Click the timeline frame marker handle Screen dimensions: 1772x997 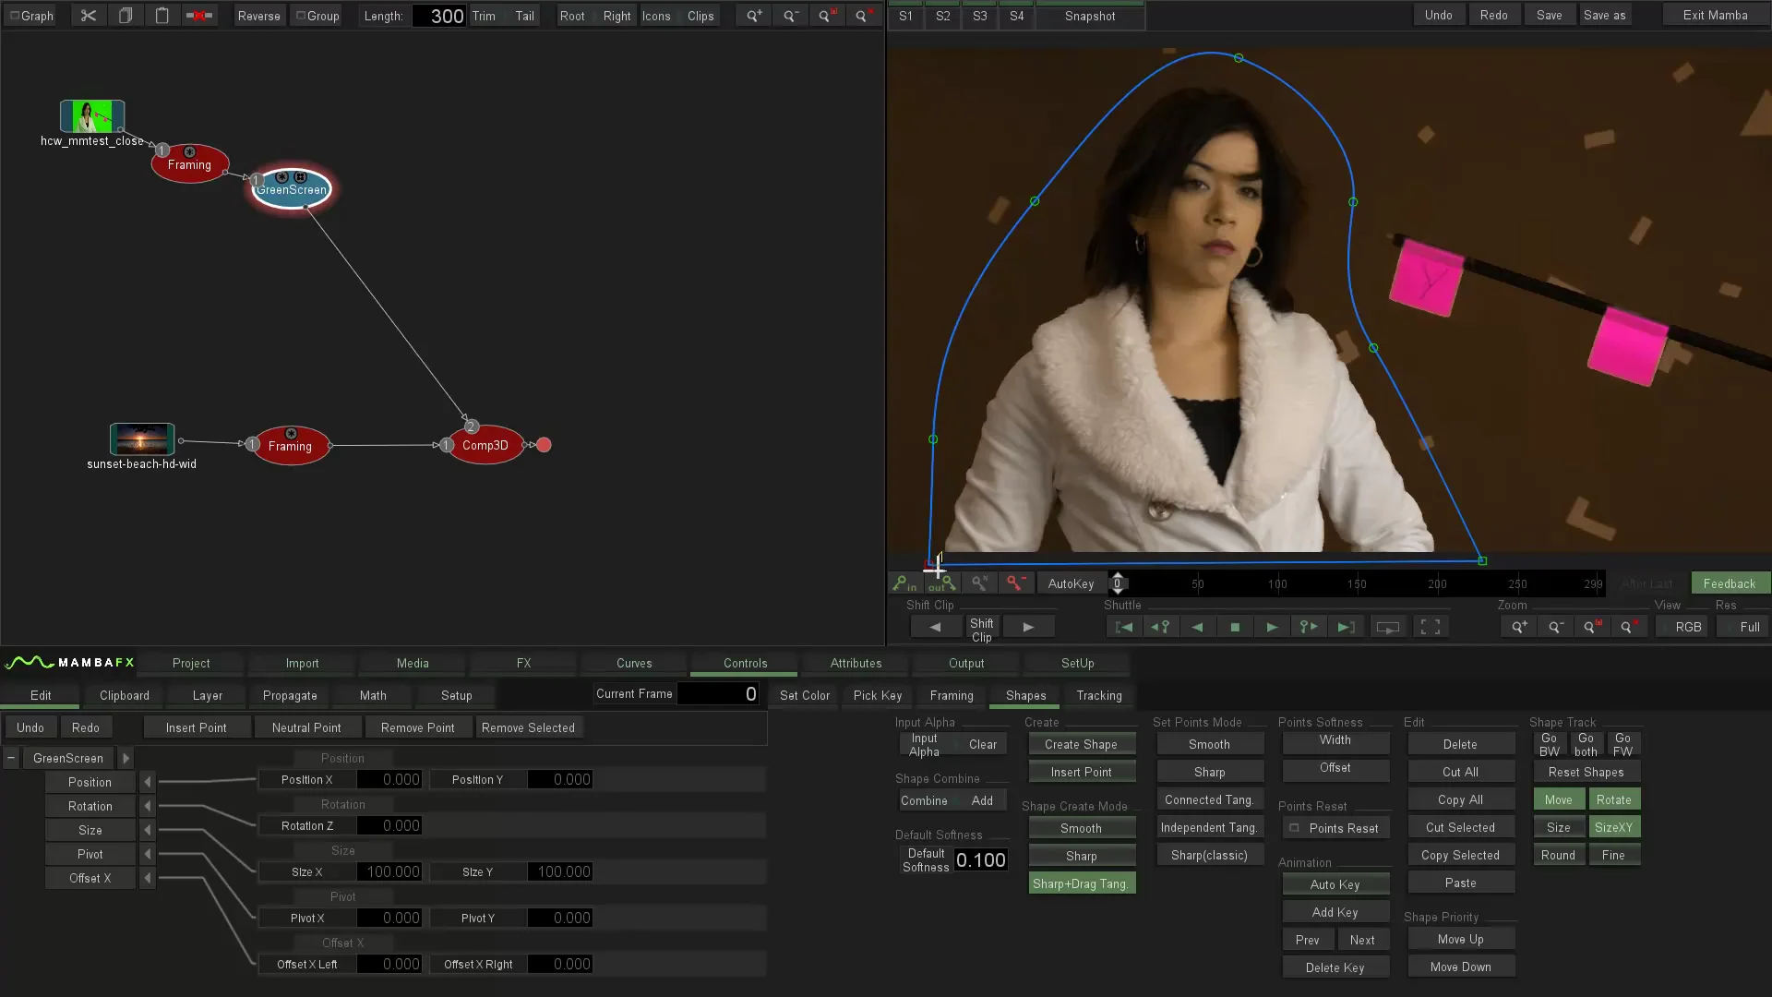click(x=1117, y=583)
